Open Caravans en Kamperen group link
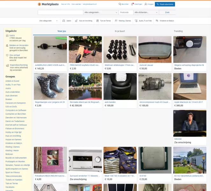 [16, 103]
